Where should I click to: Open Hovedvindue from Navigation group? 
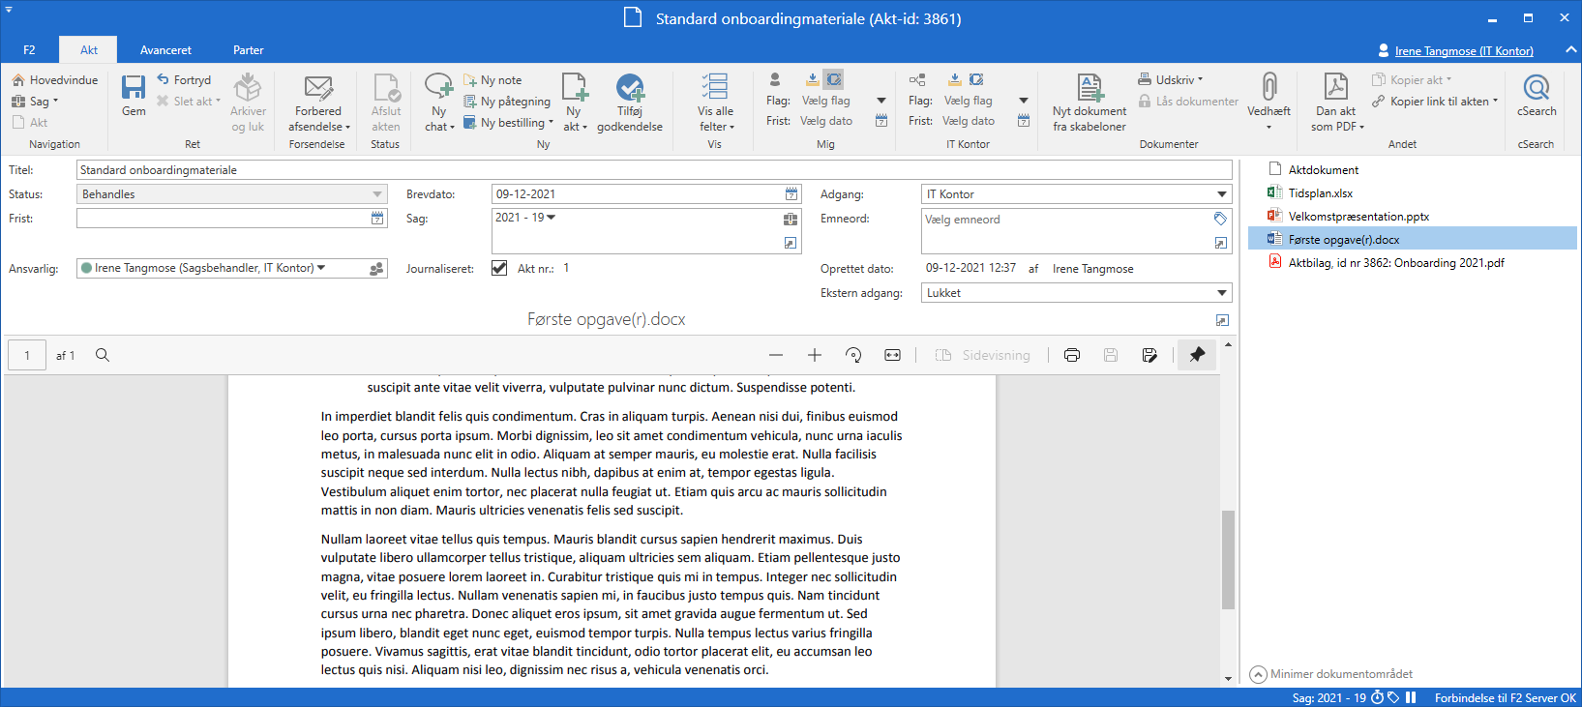55,80
